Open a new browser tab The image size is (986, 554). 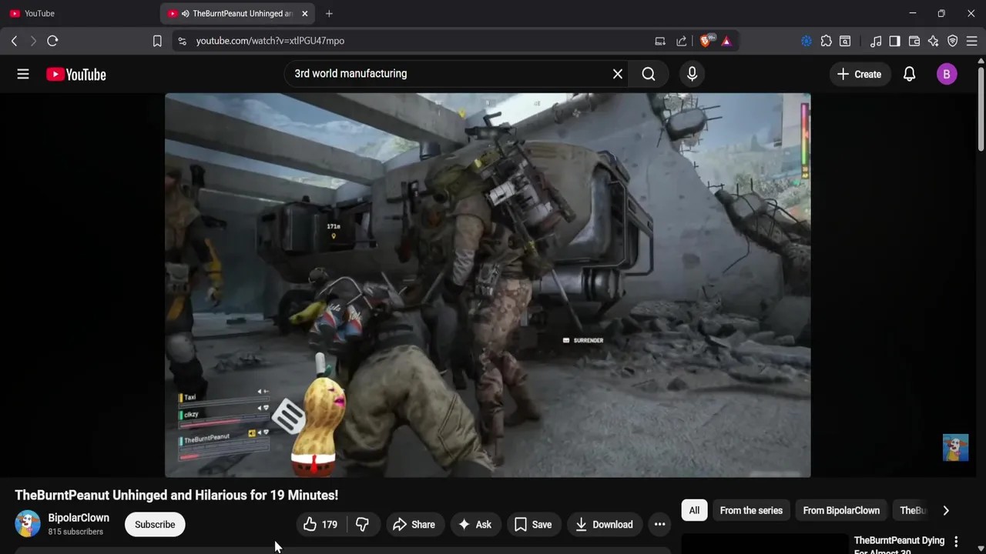coord(329,13)
